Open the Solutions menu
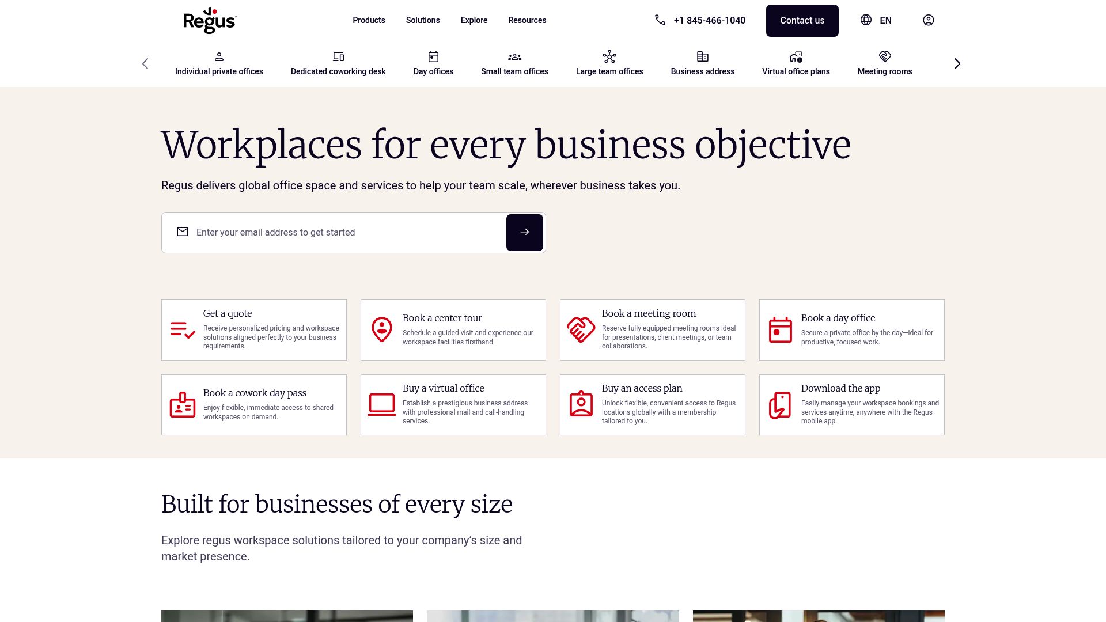1106x622 pixels. click(423, 20)
